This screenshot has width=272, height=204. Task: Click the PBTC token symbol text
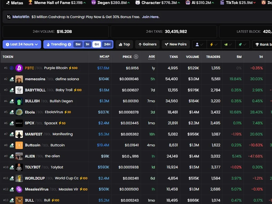[x=29, y=68]
